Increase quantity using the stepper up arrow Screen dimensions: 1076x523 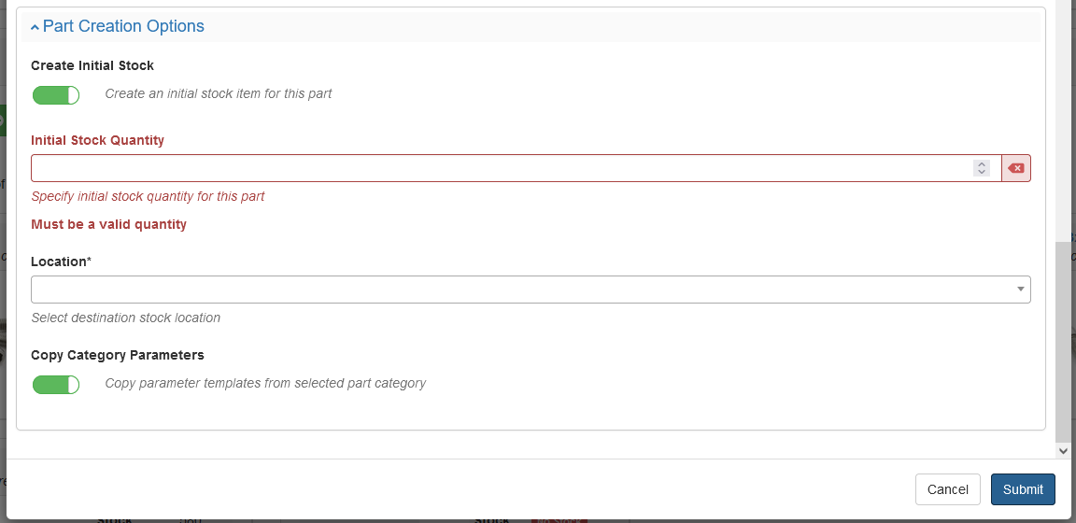(981, 163)
